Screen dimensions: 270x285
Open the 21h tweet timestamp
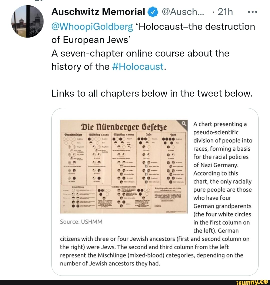click(x=225, y=12)
